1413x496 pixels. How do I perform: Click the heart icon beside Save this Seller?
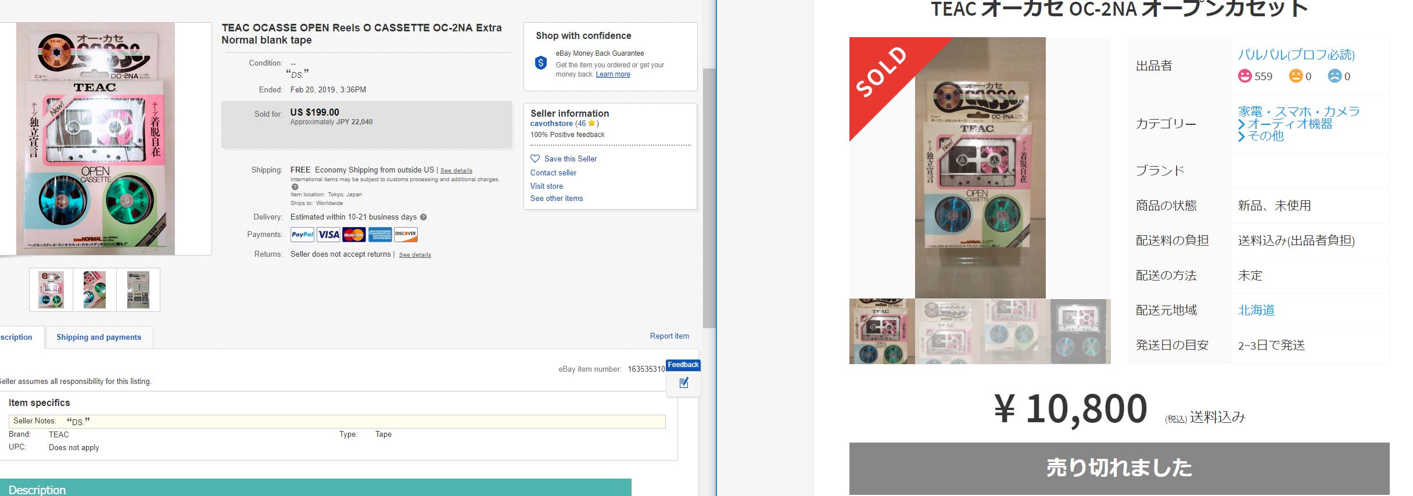(x=535, y=159)
